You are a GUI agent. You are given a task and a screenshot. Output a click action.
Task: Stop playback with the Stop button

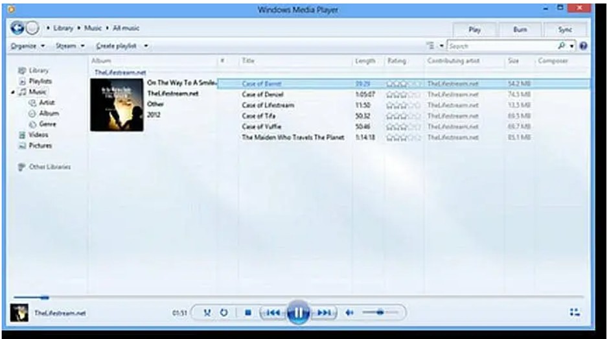coord(247,312)
